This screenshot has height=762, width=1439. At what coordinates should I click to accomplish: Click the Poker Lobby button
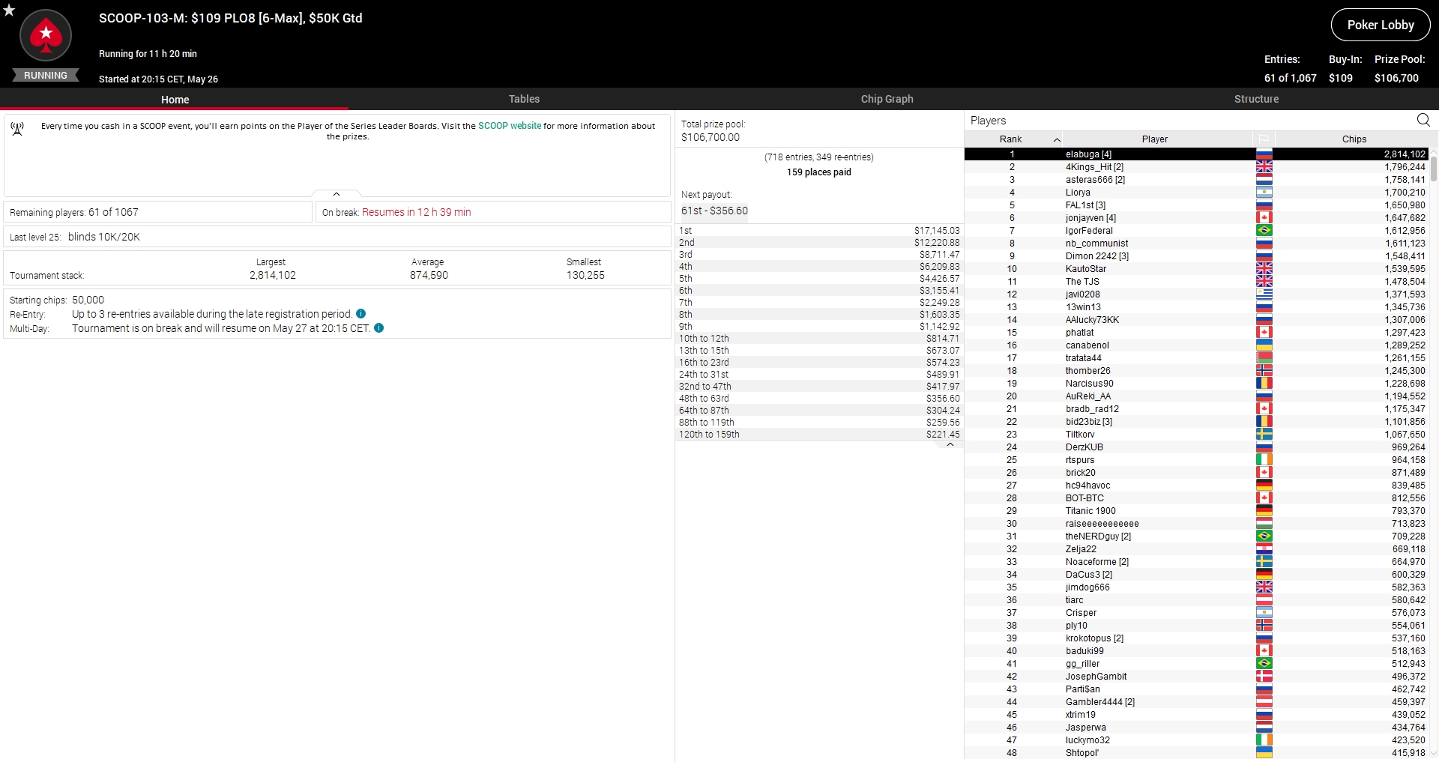click(x=1381, y=25)
